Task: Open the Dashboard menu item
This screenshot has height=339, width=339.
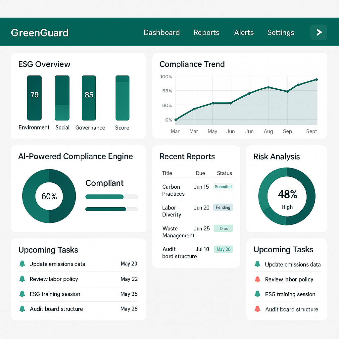Action: [162, 32]
